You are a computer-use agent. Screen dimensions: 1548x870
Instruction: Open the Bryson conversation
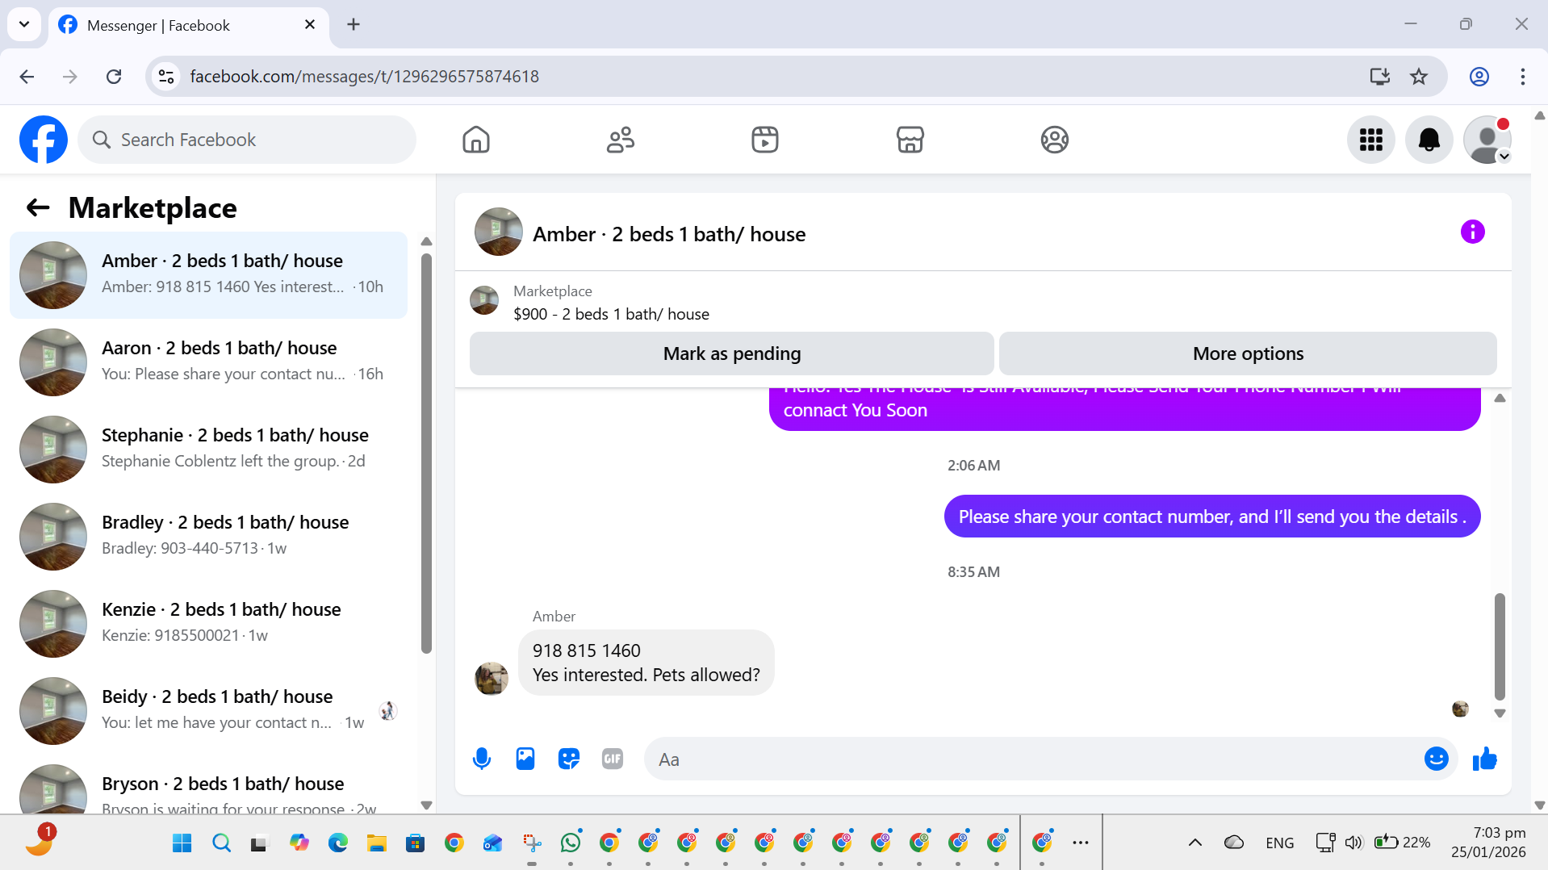click(x=208, y=784)
